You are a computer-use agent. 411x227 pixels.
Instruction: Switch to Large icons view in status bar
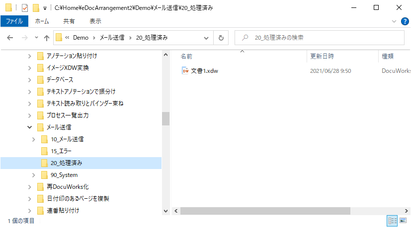(x=403, y=221)
